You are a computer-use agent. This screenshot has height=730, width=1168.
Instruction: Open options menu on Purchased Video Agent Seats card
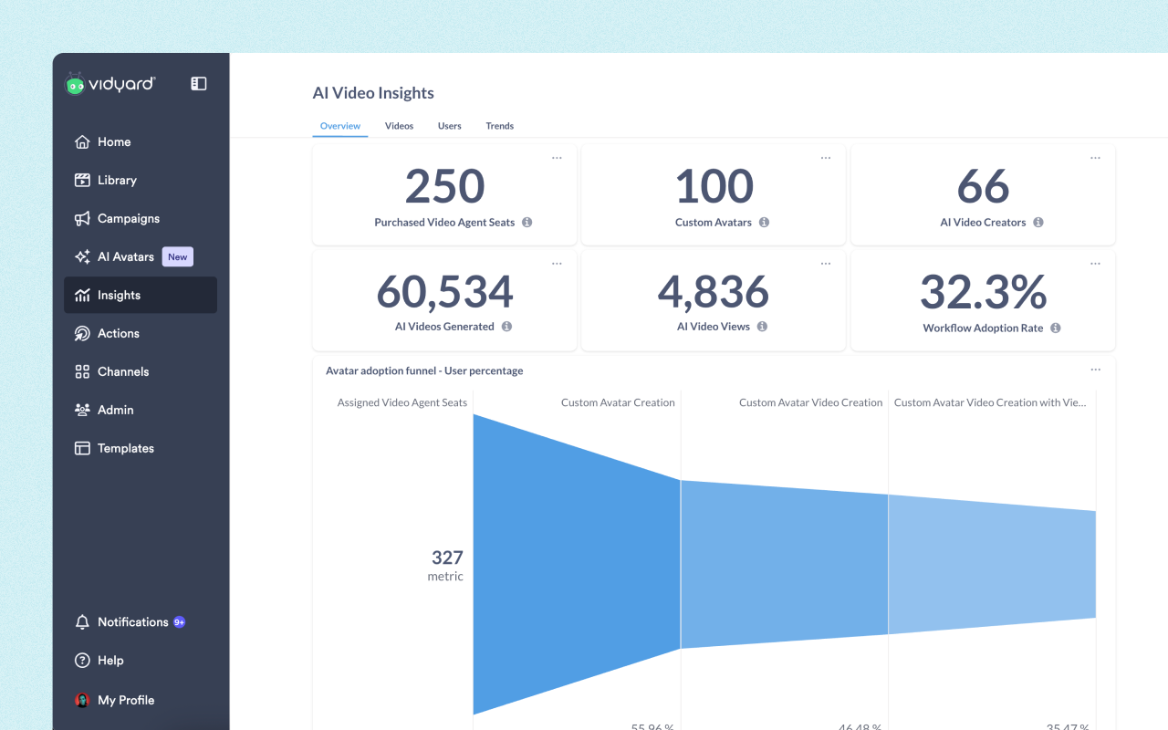(x=557, y=158)
